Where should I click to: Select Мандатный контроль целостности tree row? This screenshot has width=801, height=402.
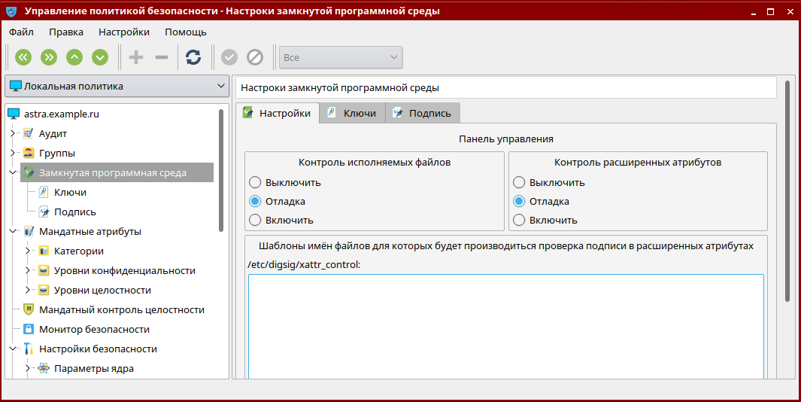(x=122, y=309)
